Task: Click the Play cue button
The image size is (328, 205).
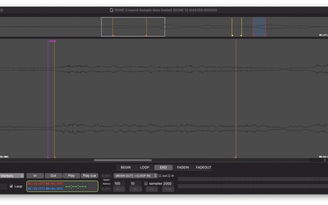Action: (89, 176)
